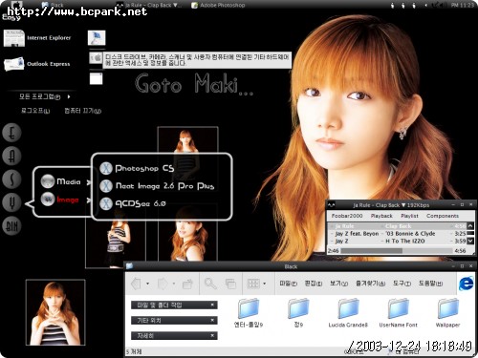478x358 pixels.
Task: Open the round BIN dock button
Action: (11, 226)
